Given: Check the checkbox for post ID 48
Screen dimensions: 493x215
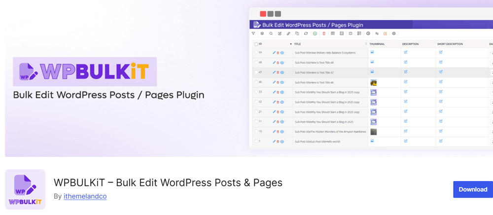Looking at the screenshot, I should (x=256, y=62).
